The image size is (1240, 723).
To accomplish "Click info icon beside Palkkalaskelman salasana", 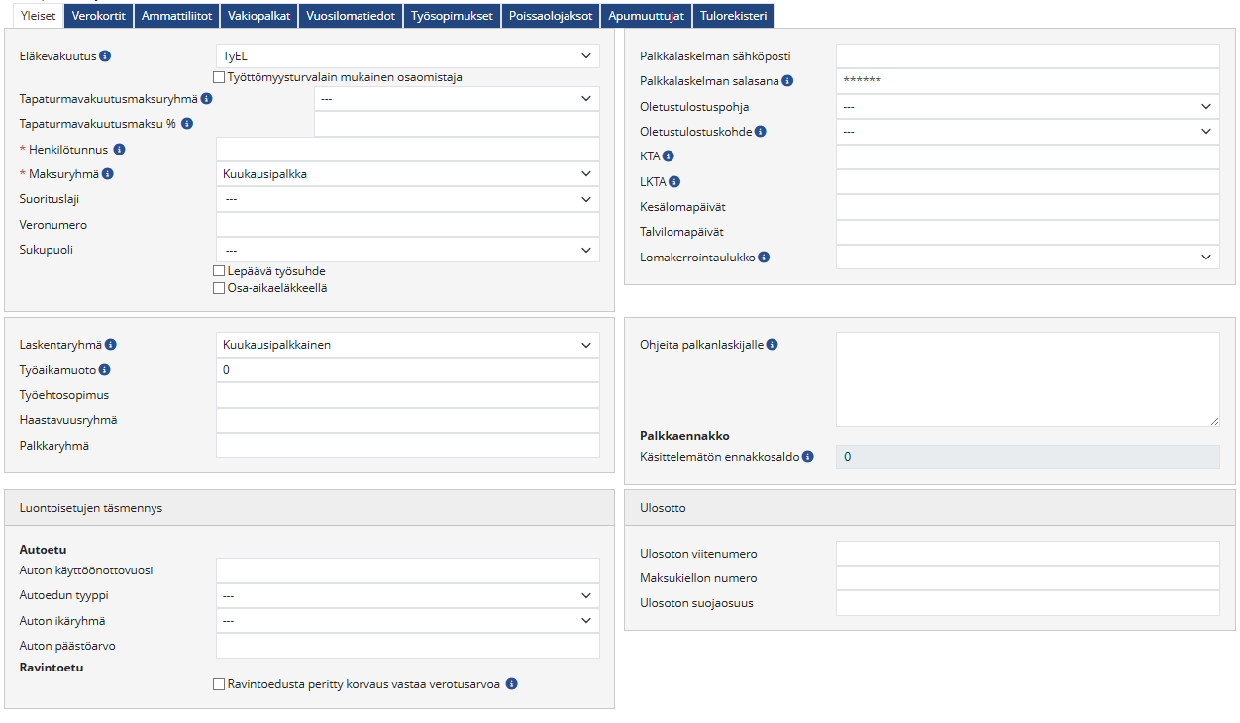I will click(787, 81).
